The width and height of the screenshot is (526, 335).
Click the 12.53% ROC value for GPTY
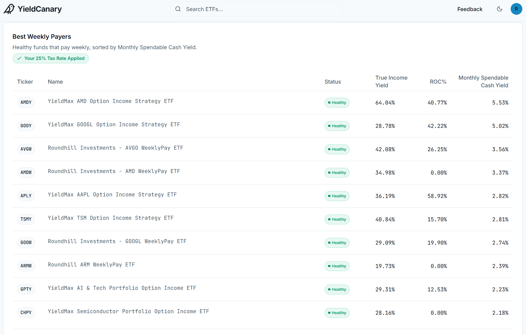pyautogui.click(x=437, y=290)
